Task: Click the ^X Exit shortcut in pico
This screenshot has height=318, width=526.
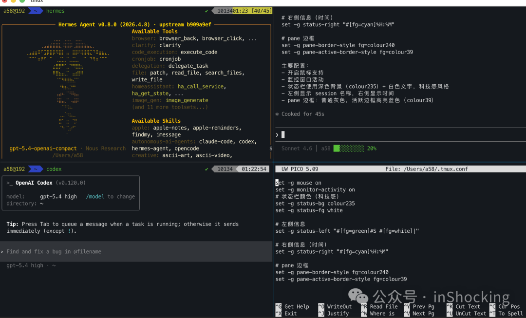Action: 286,314
